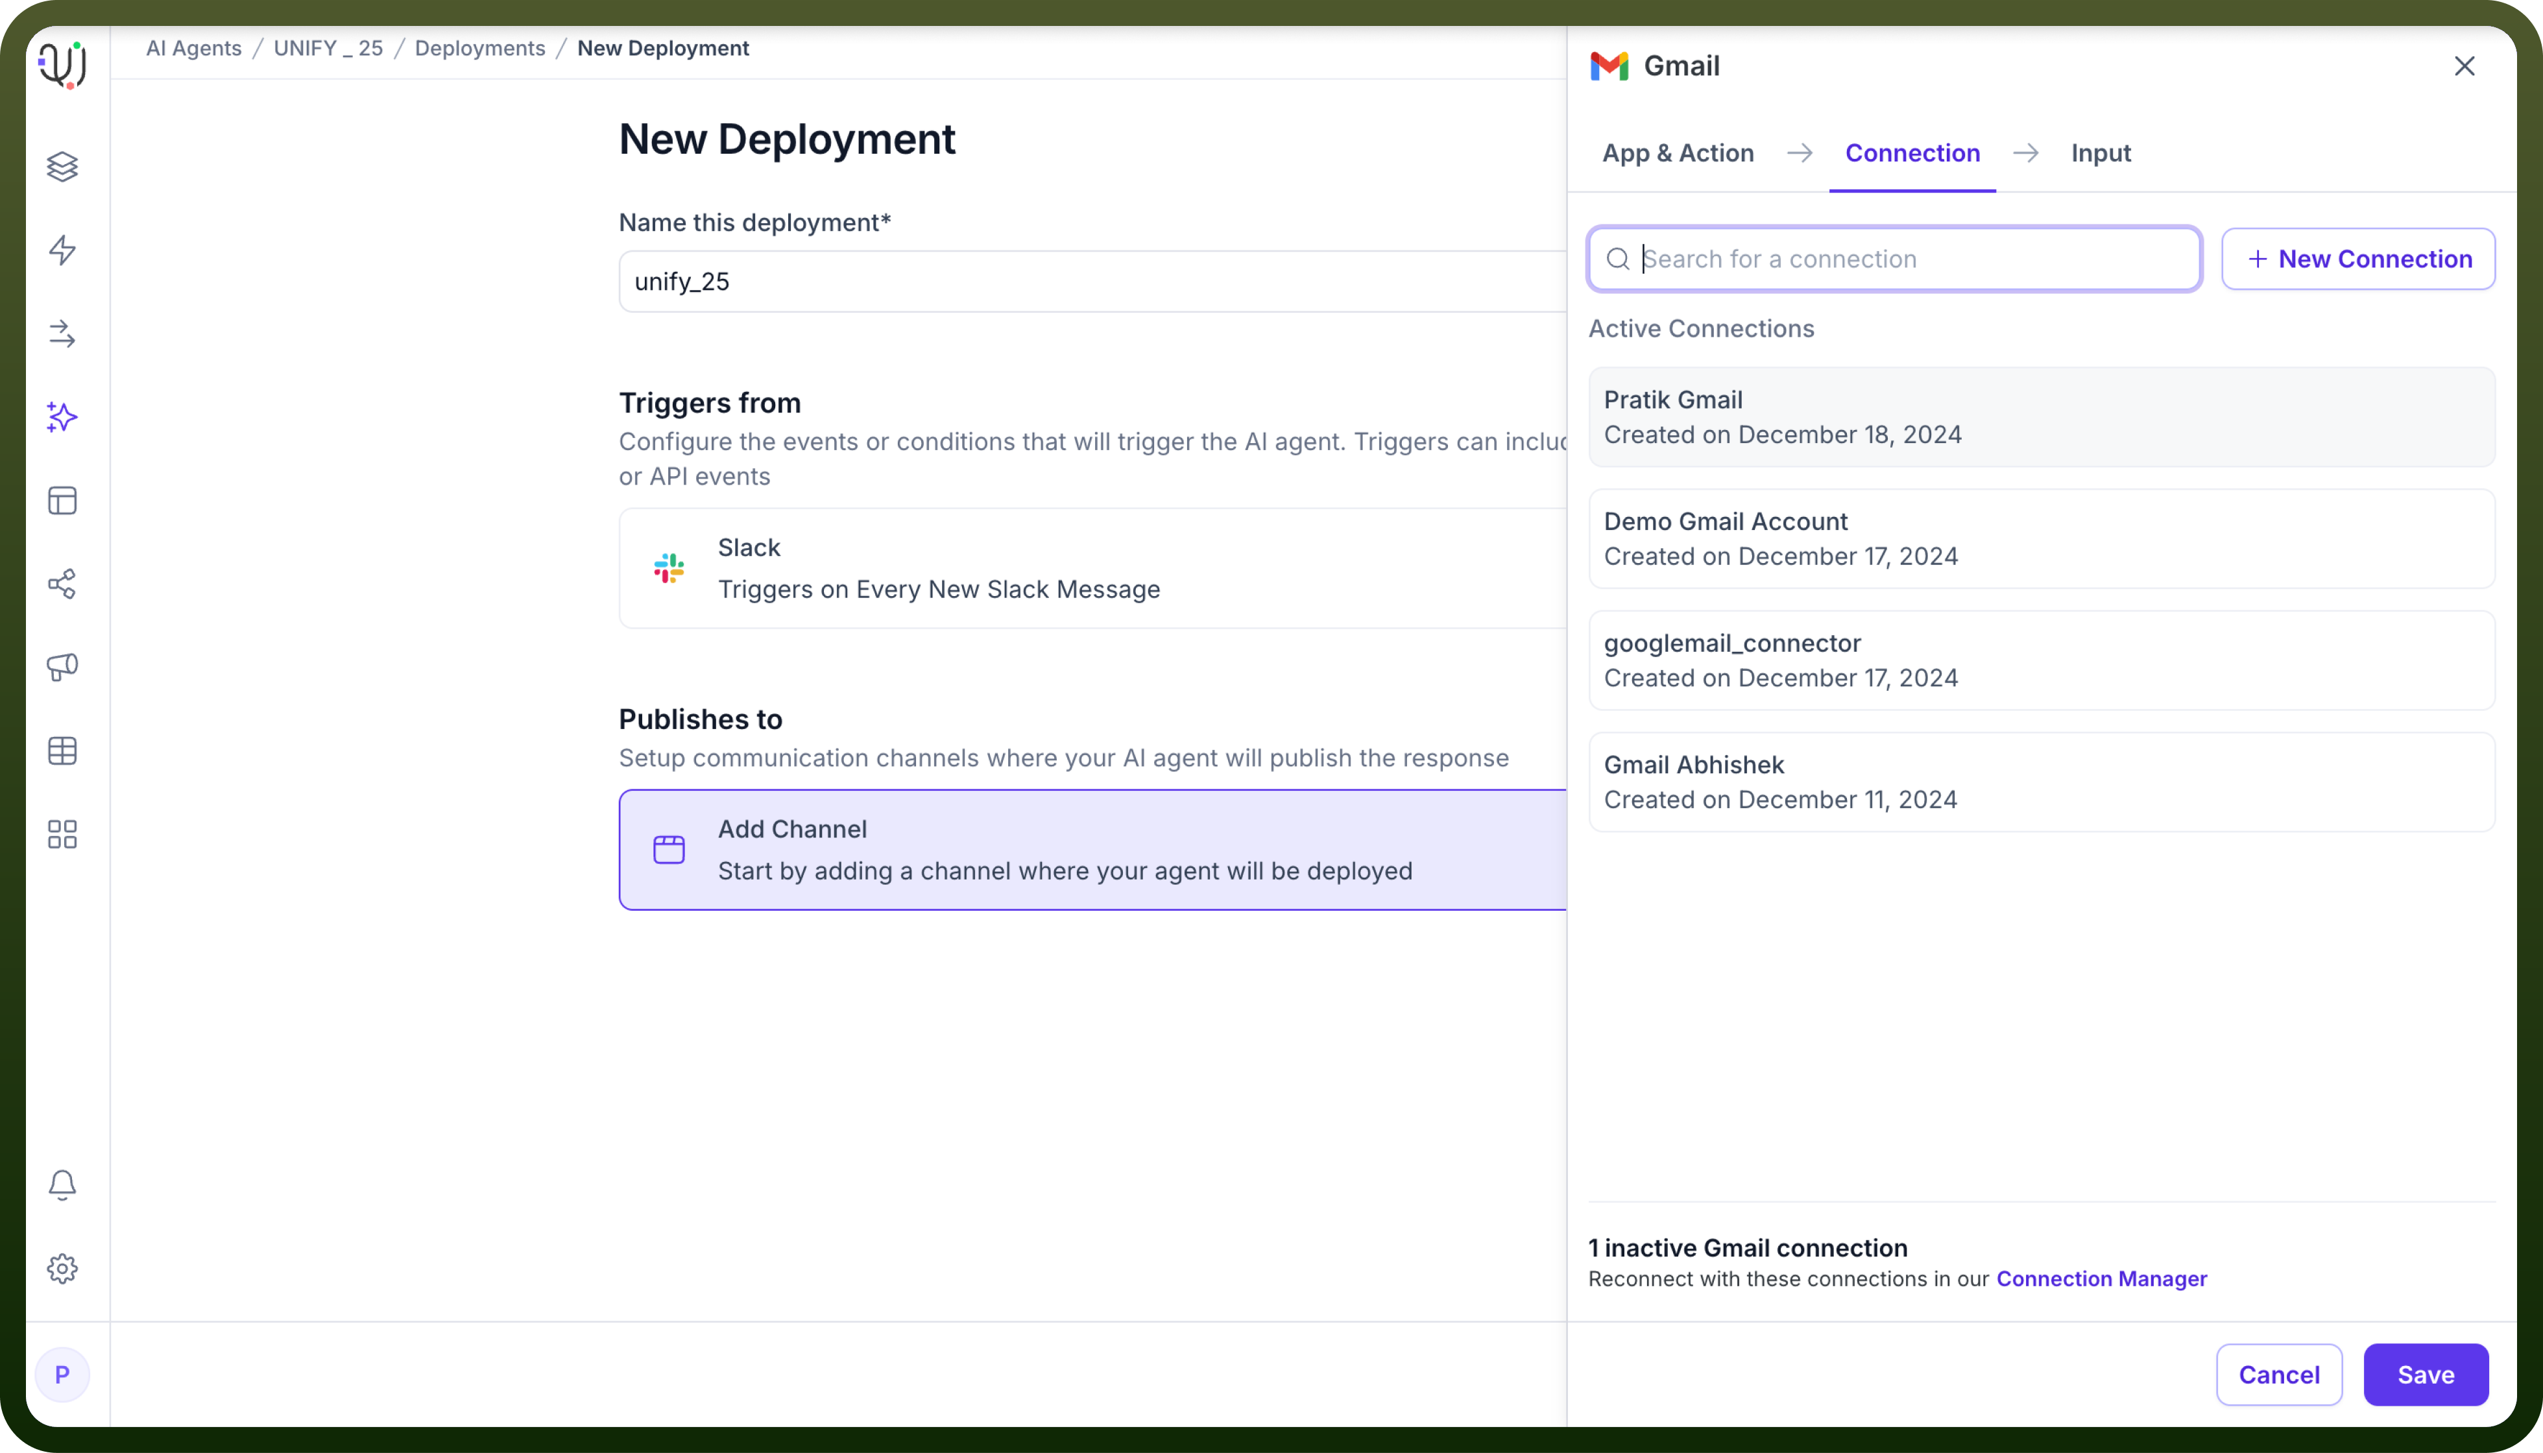Go to the App & Action tab
The width and height of the screenshot is (2543, 1453).
(1678, 152)
